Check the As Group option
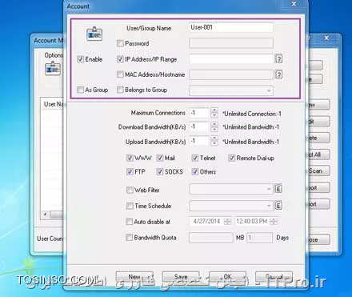The width and height of the screenshot is (352, 297). click(x=80, y=90)
